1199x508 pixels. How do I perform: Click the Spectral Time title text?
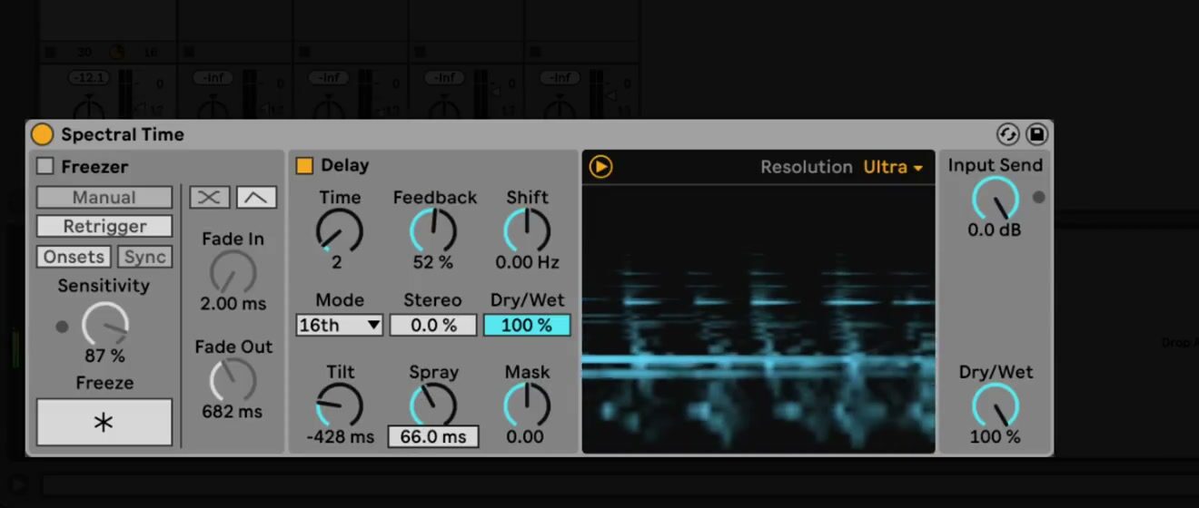[123, 134]
